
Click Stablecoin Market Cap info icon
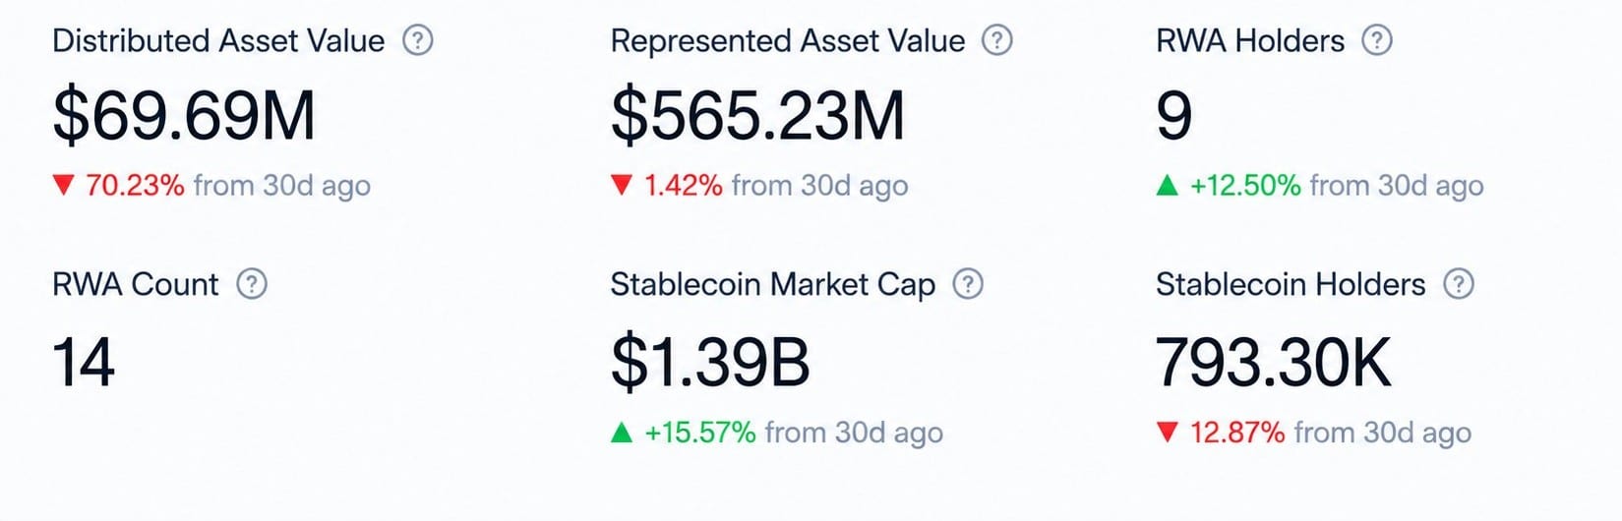point(969,284)
